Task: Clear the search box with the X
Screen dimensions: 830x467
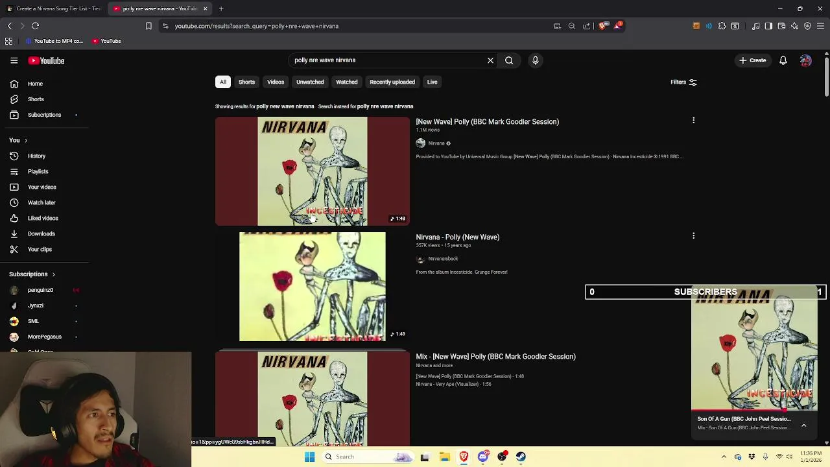Action: tap(490, 60)
